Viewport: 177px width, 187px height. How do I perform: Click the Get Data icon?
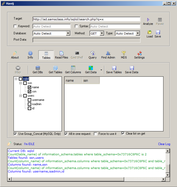pyautogui.click(x=91, y=68)
